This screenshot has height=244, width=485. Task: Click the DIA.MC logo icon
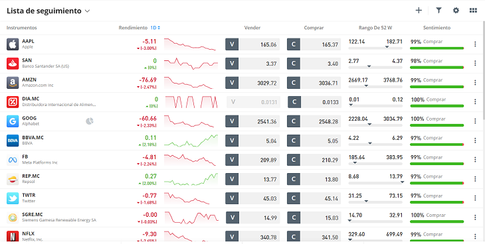(x=13, y=102)
